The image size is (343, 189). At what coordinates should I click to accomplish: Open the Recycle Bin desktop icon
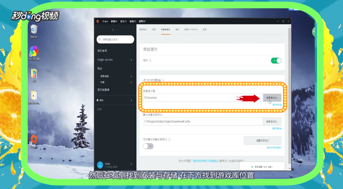(34, 31)
